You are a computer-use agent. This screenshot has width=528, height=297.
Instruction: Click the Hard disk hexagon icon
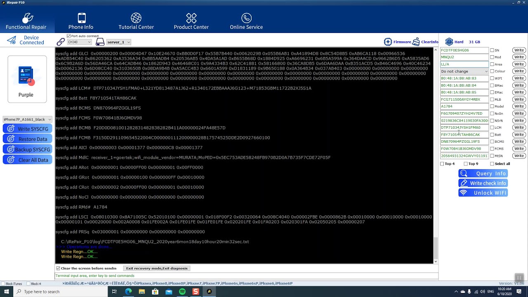coord(449,42)
